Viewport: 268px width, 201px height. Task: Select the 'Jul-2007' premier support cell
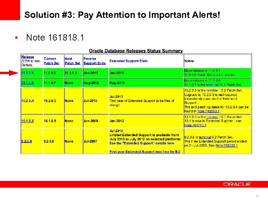click(96, 141)
